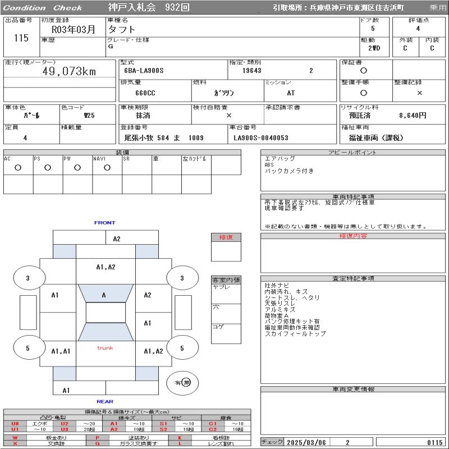Click the mileage 49,073km

(x=69, y=71)
